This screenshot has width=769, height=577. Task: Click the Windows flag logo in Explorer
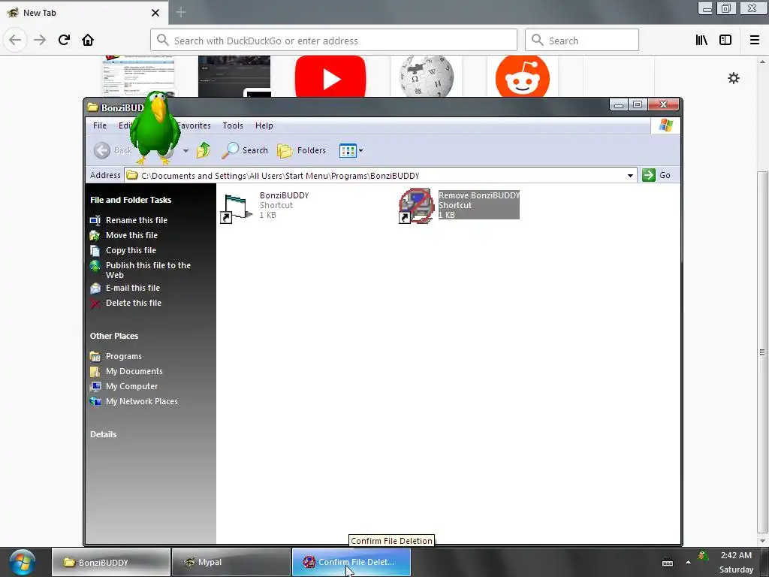(x=665, y=125)
